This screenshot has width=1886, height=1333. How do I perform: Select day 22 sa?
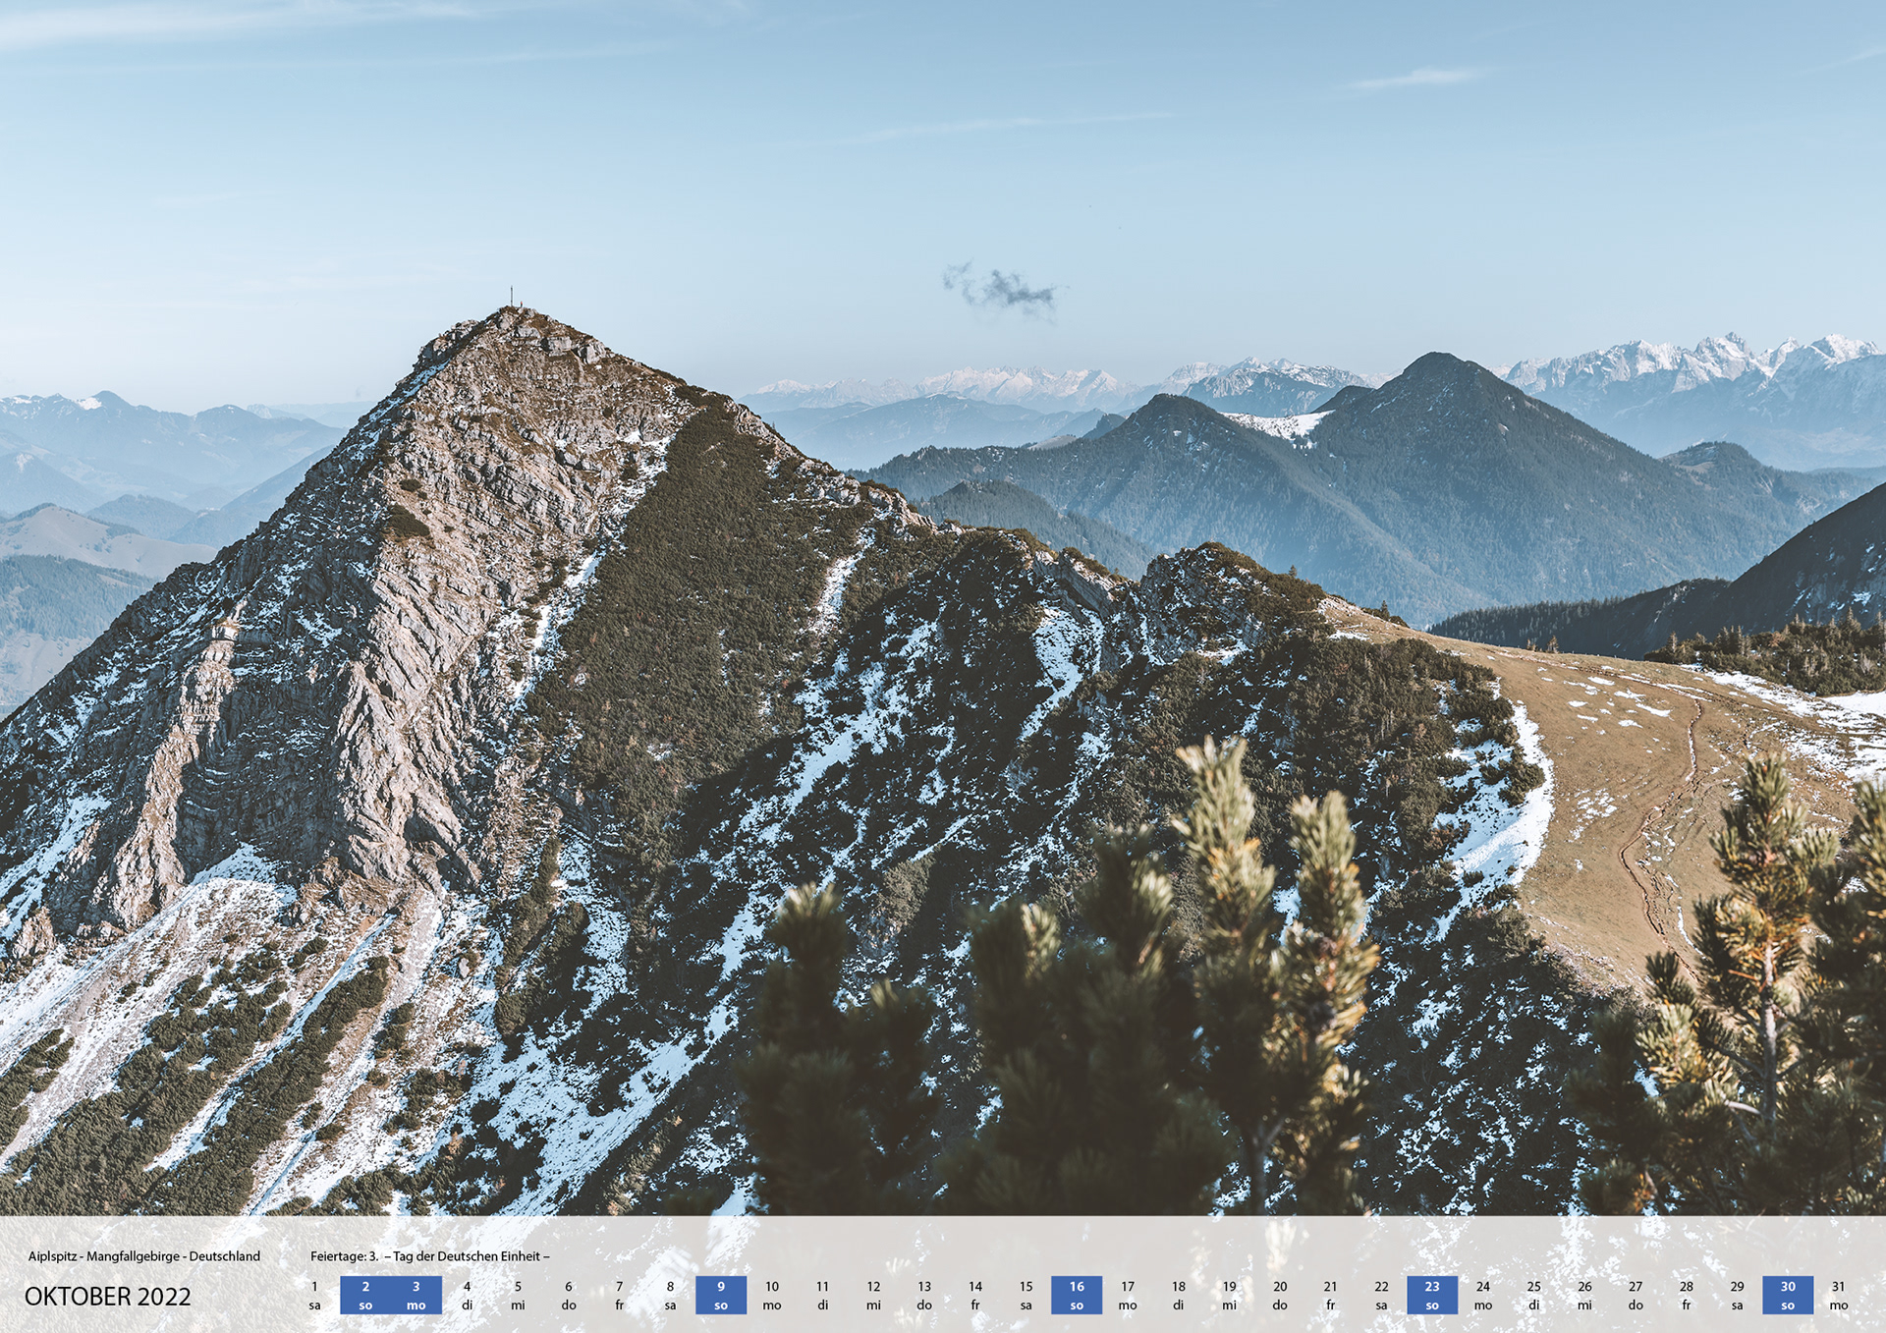pos(1381,1295)
